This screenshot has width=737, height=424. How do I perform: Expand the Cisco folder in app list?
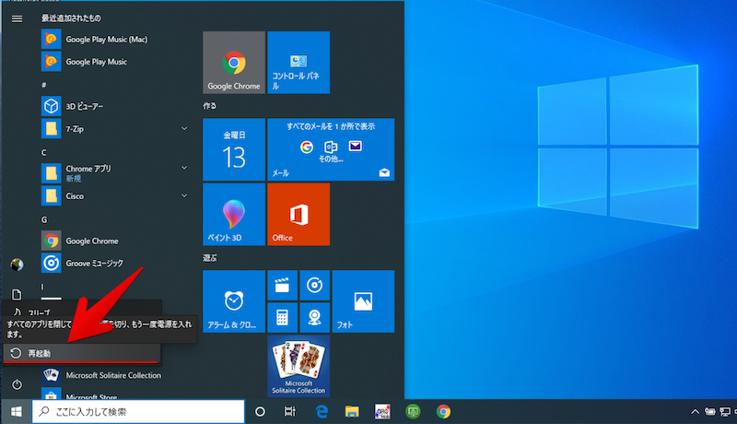coord(184,195)
